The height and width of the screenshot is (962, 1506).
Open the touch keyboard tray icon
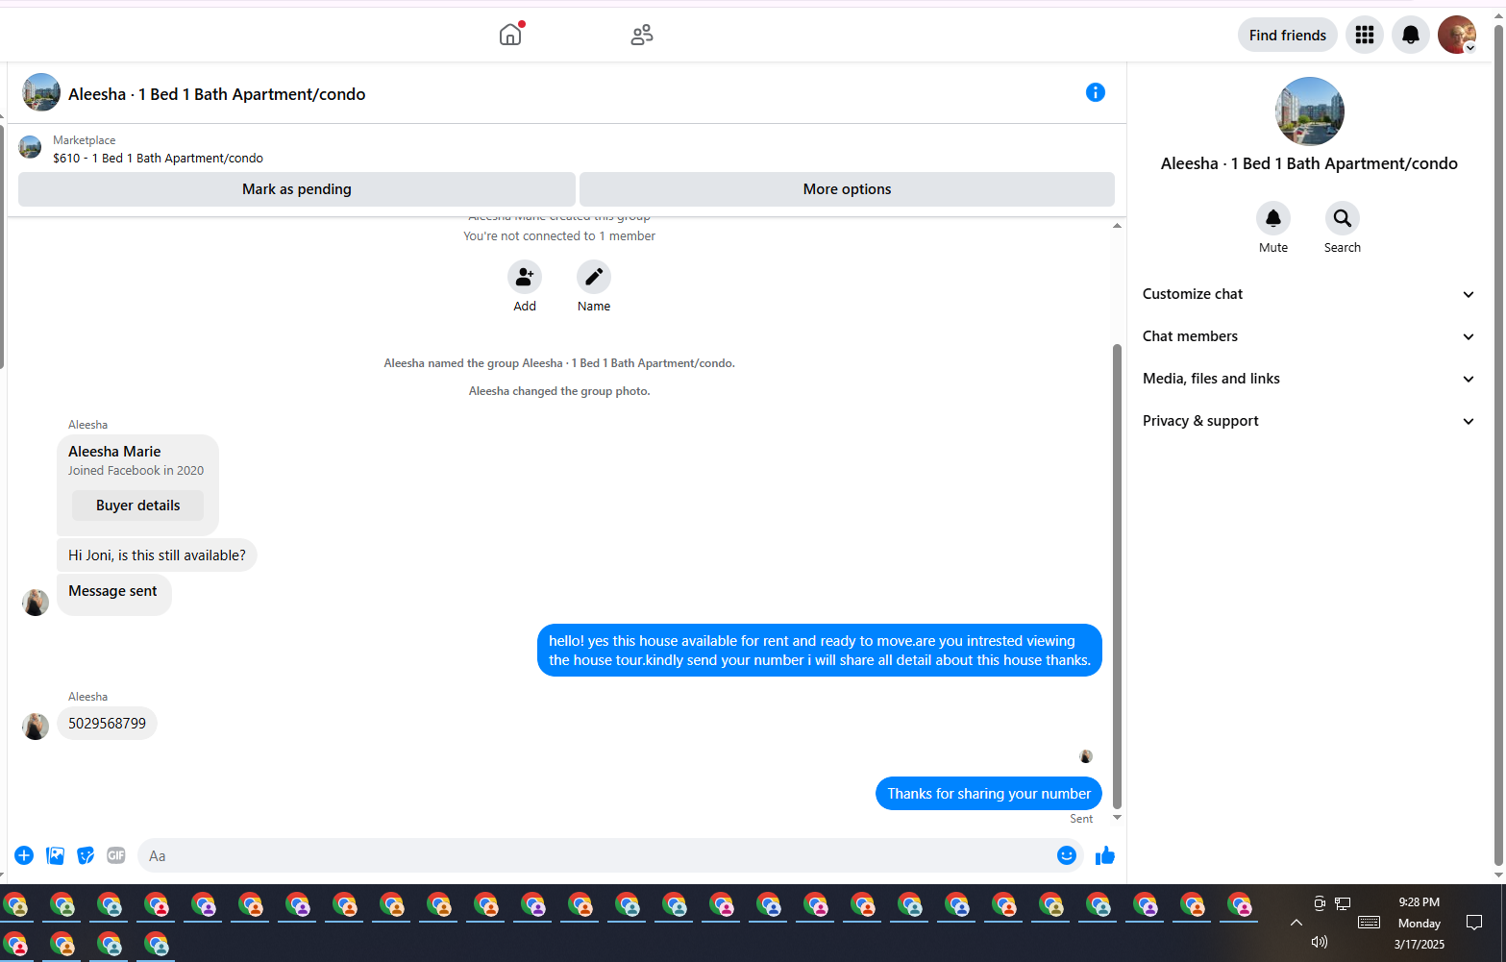pos(1370,923)
